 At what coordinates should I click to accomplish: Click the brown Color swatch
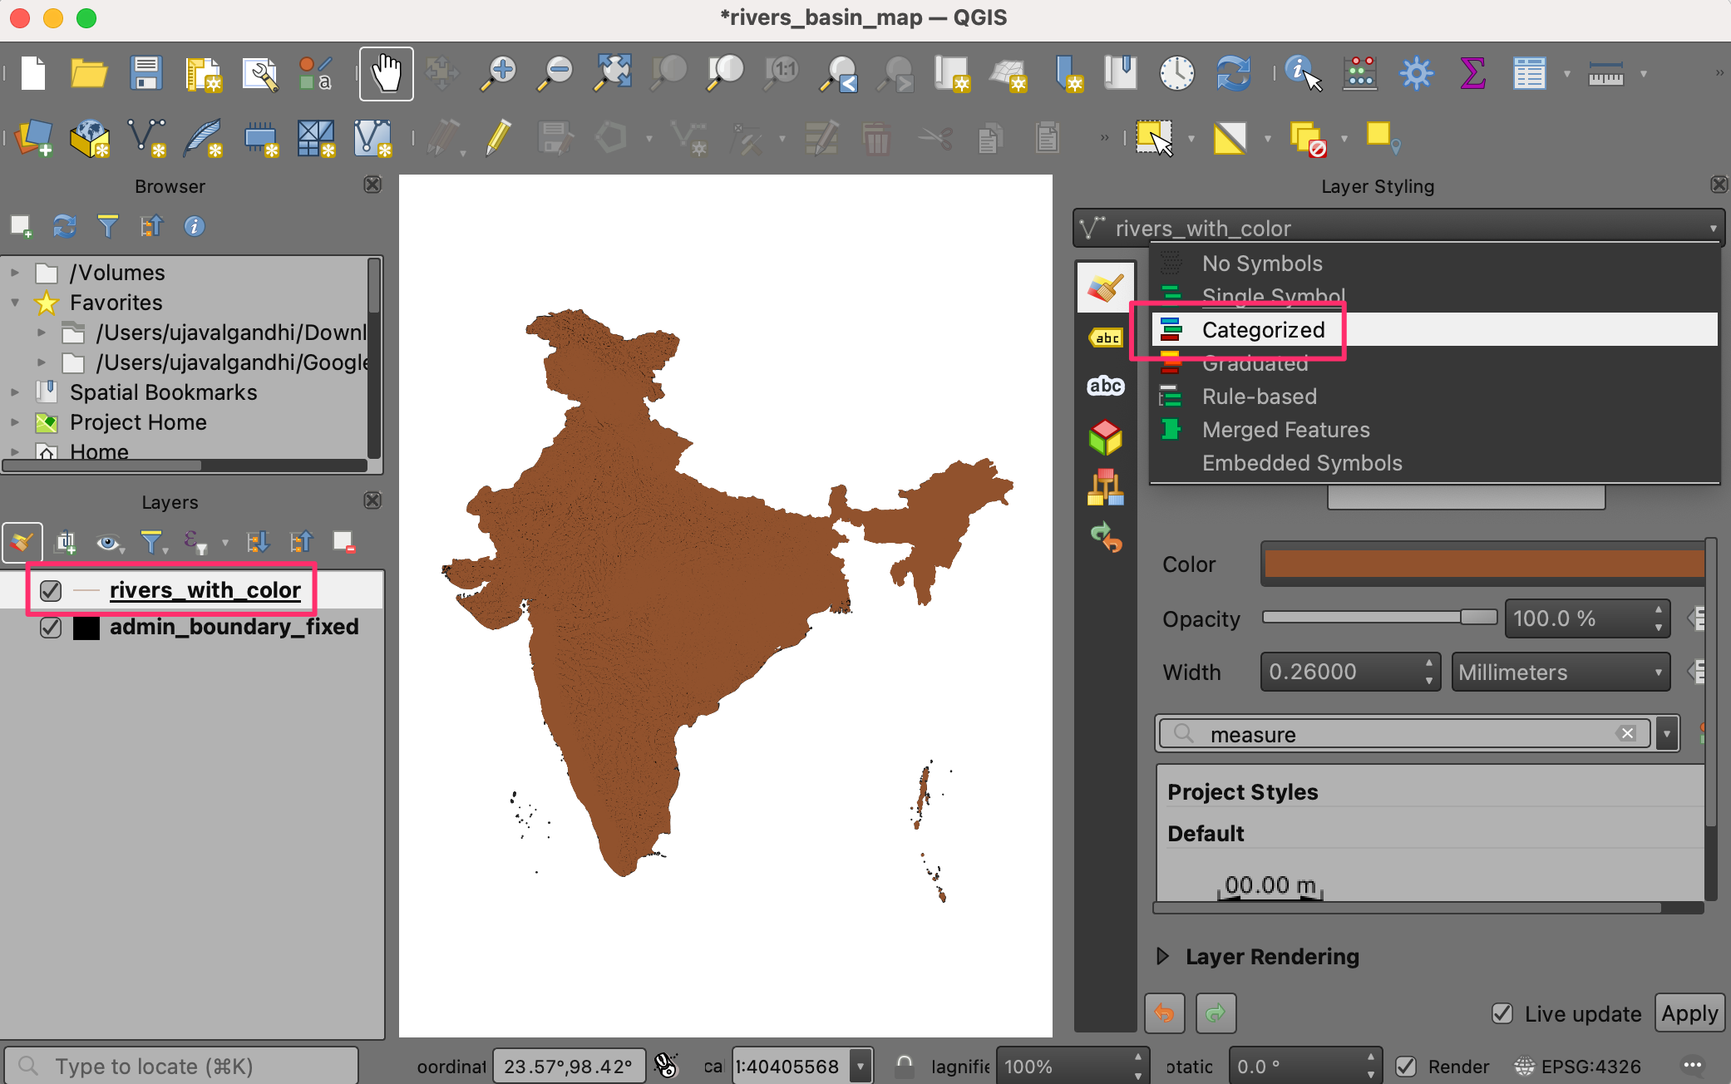(x=1483, y=564)
